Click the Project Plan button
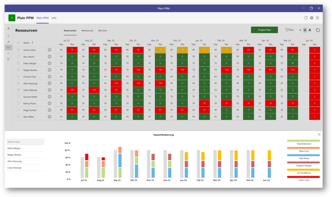Image resolution: width=332 pixels, height=197 pixels. click(264, 30)
